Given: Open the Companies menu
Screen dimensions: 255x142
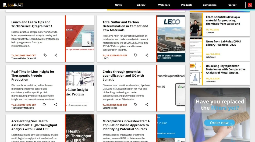Looking at the screenshot, I should coord(210,5).
